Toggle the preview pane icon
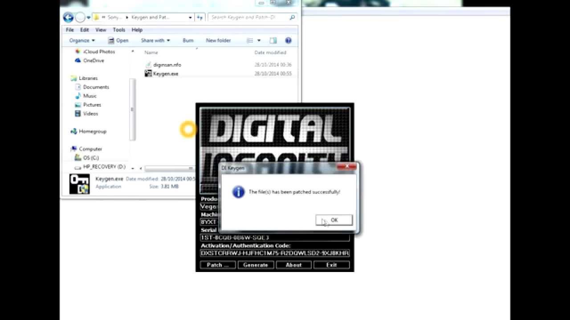The image size is (570, 320). coord(273,40)
